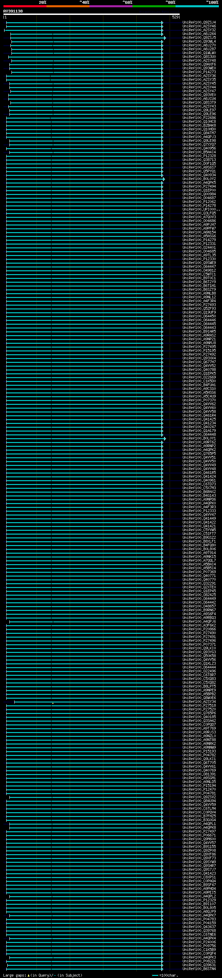Click the arrowhead of the B0L0Y1 alignment
222x978 pixels.
pos(165,439)
